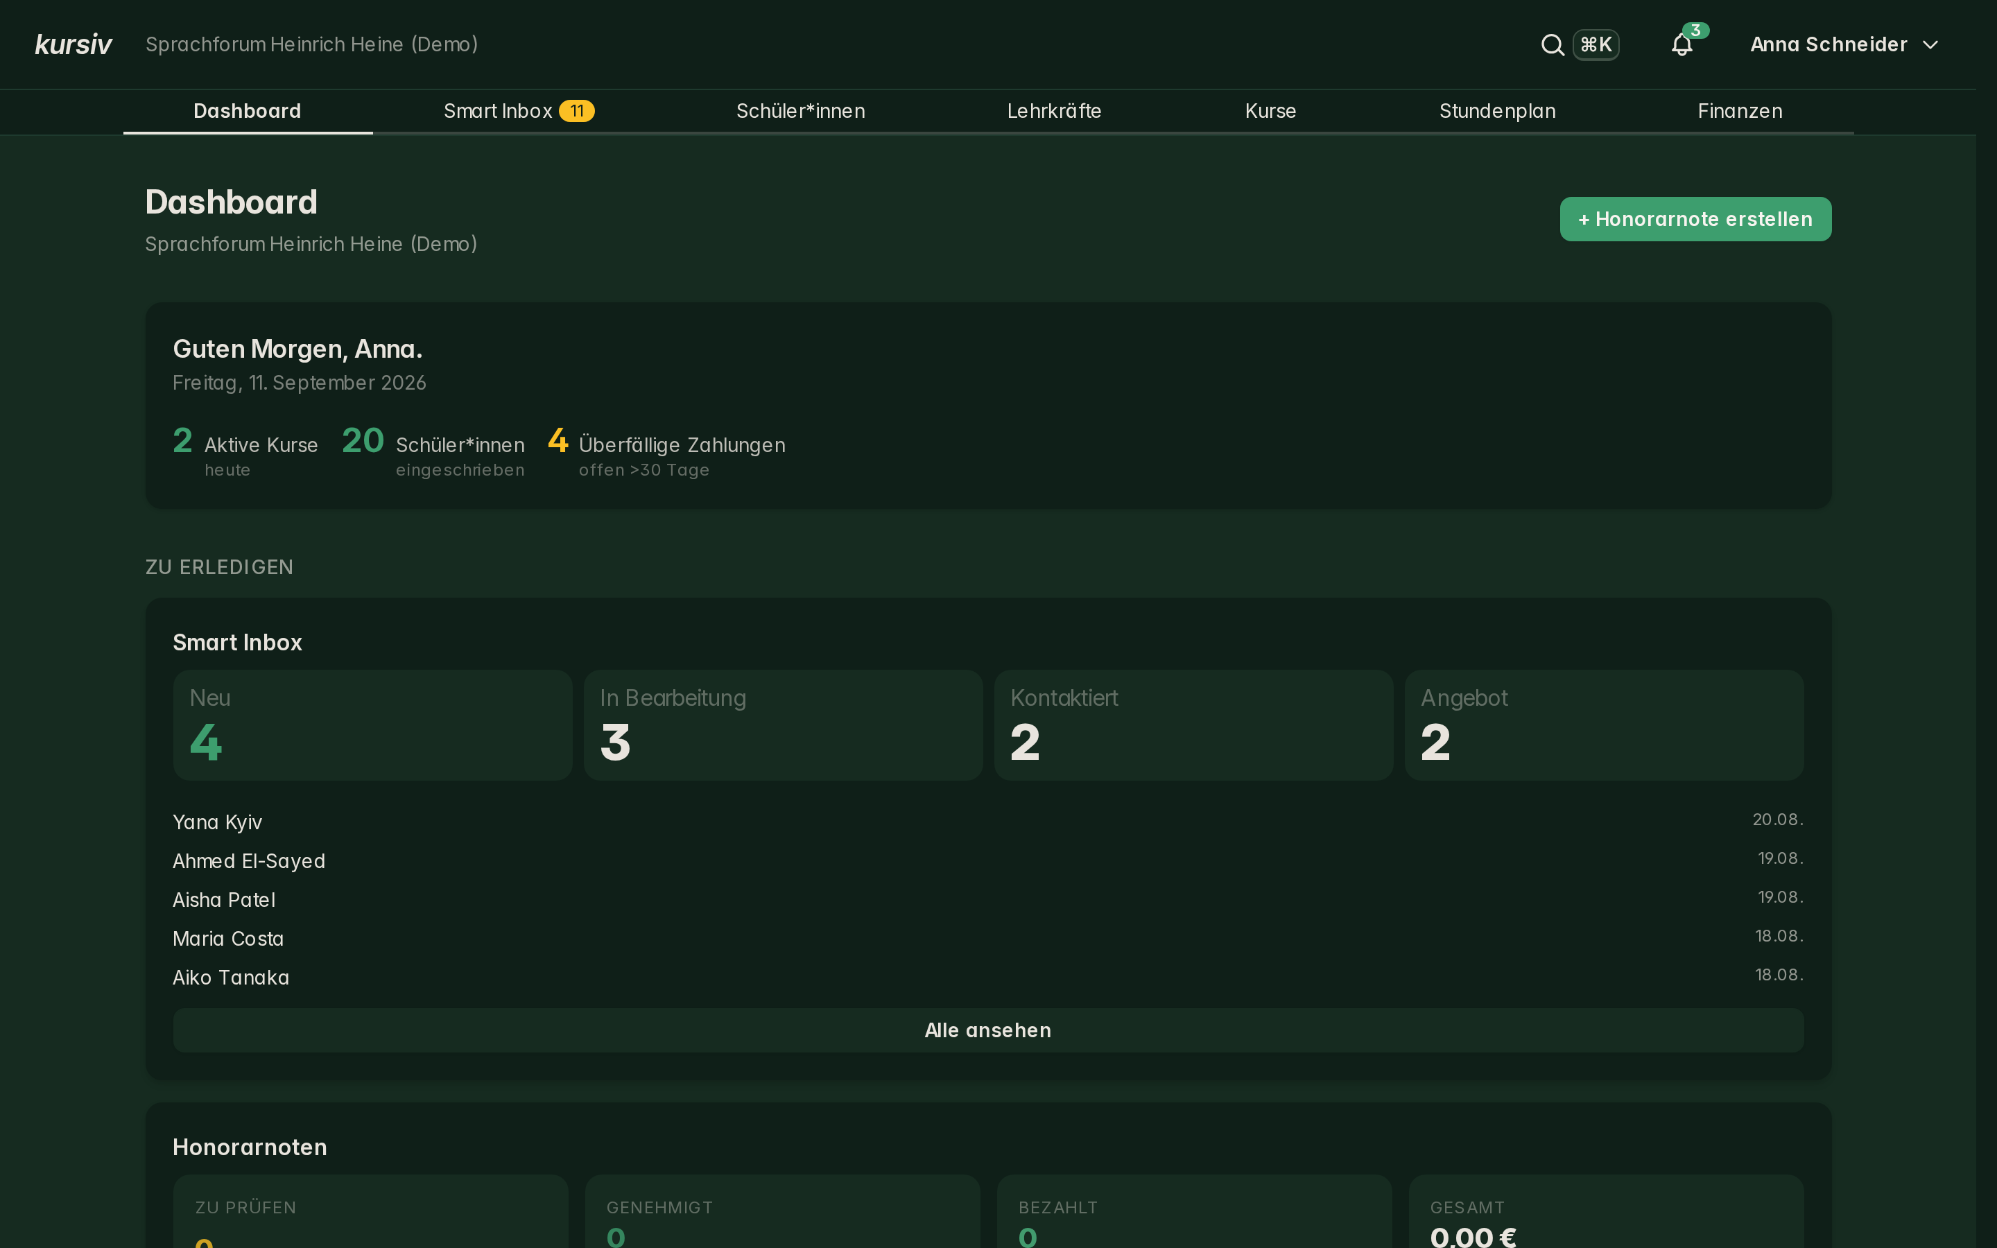Select the Angebot status card
Image resolution: width=1997 pixels, height=1248 pixels.
[1605, 725]
